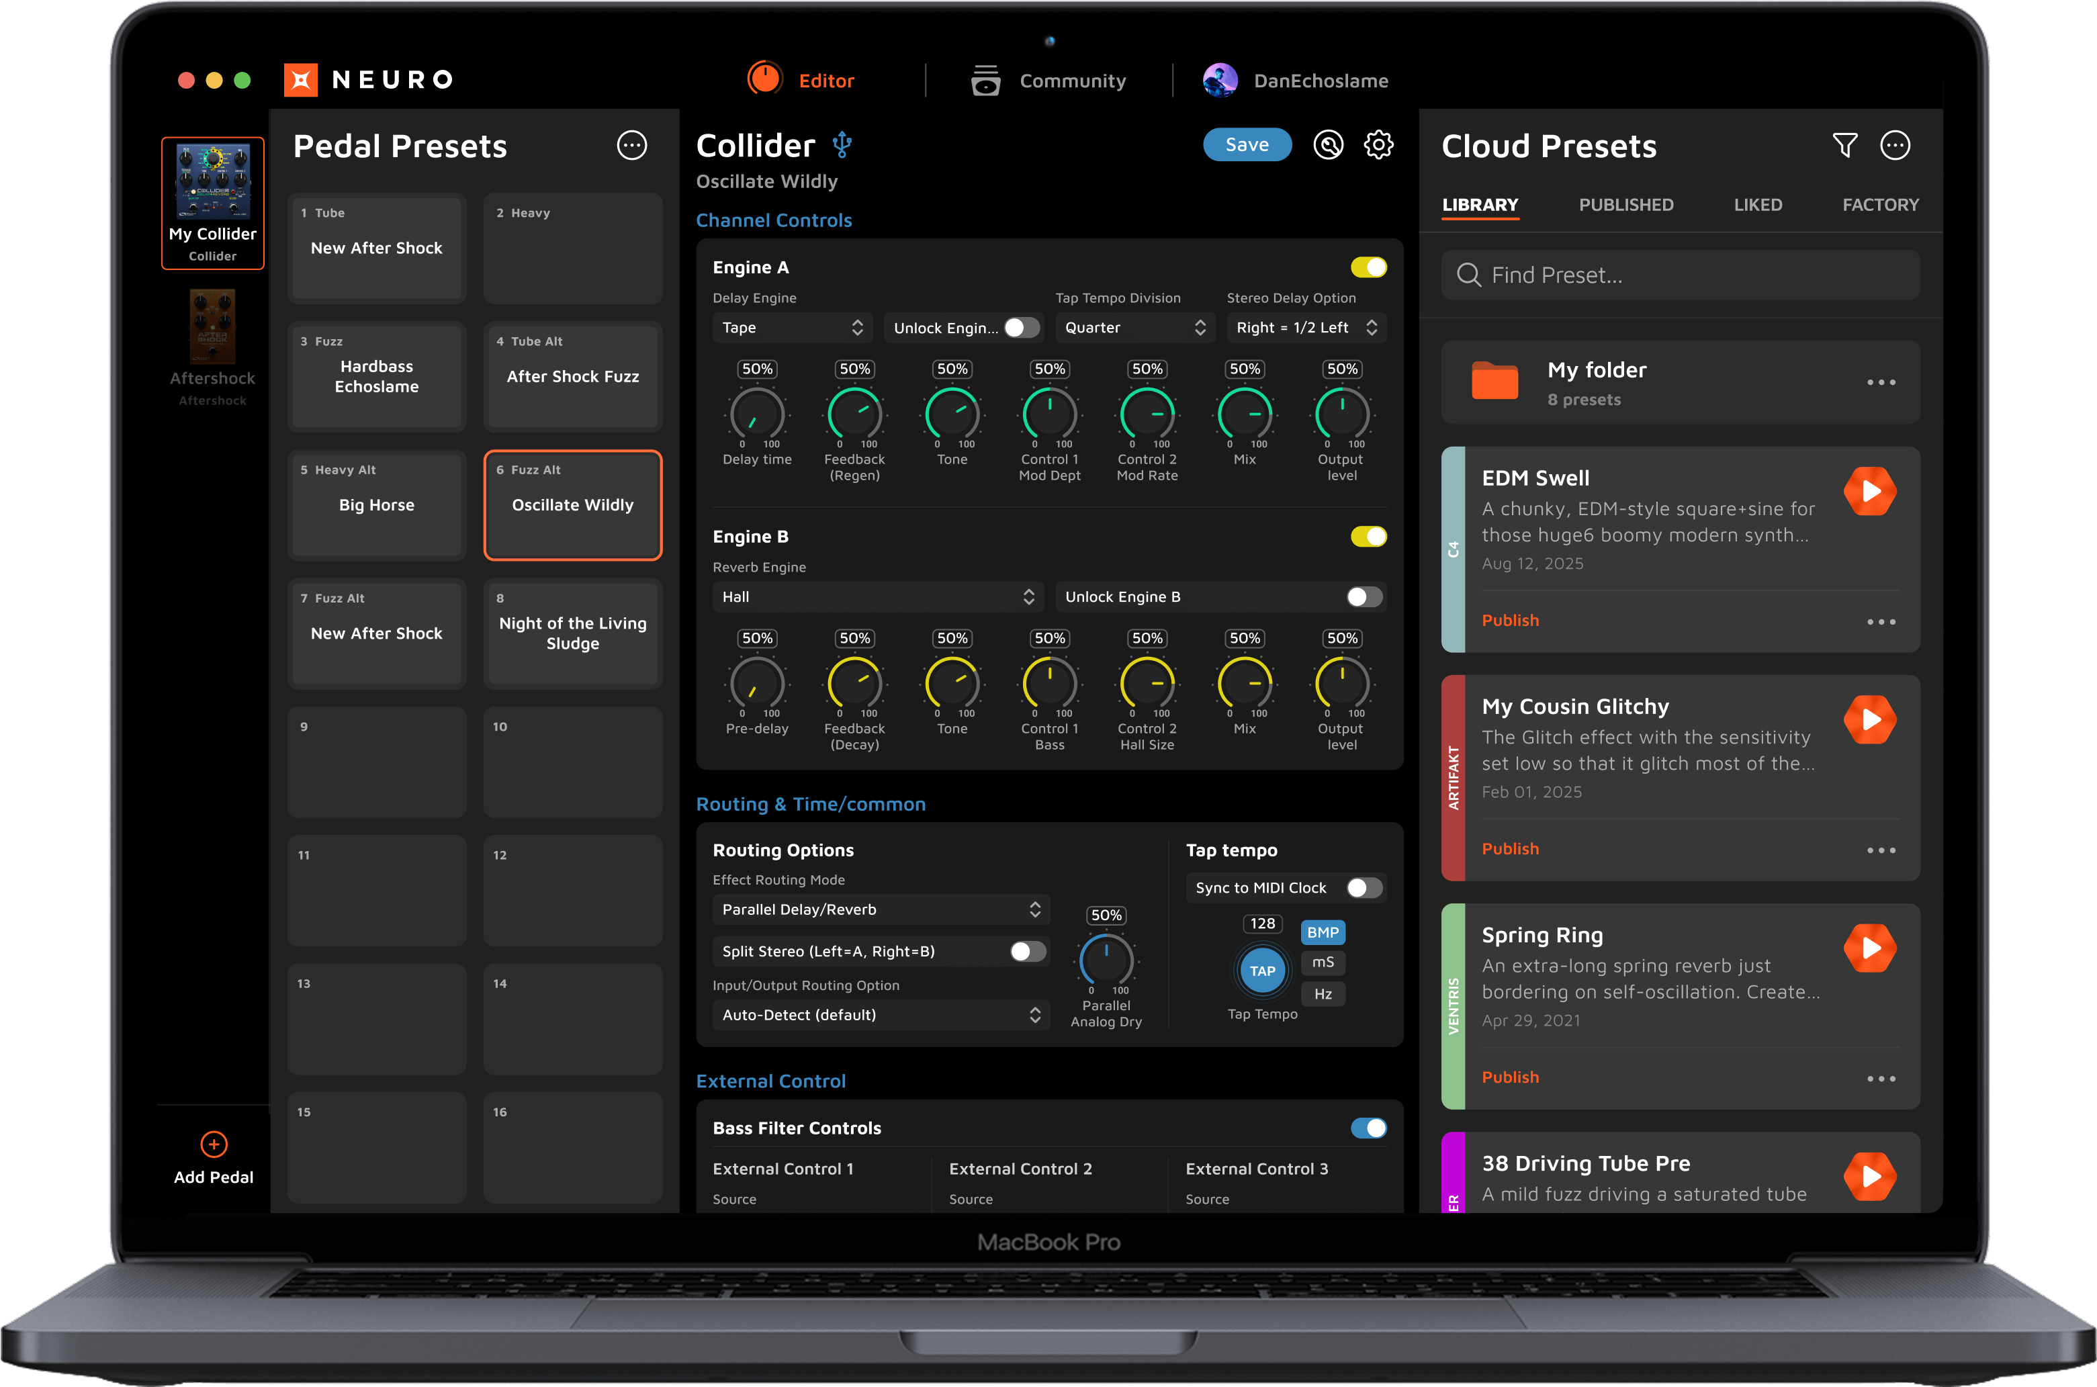This screenshot has width=2097, height=1387.
Task: Open the Tap Tempo Division Quarter dropdown
Action: tap(1134, 327)
